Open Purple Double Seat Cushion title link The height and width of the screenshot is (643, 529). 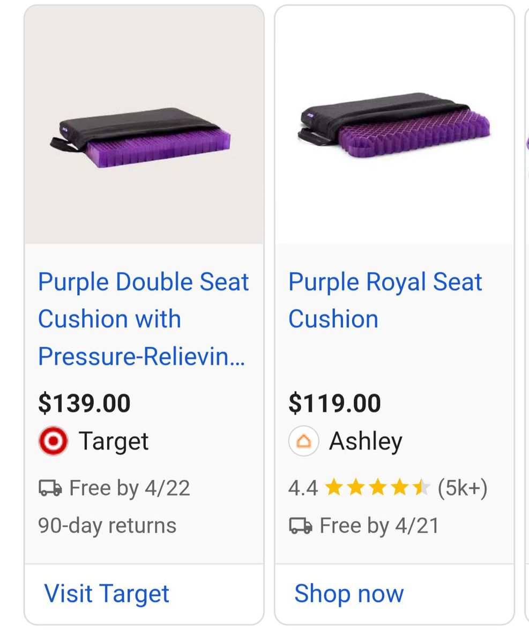click(x=143, y=319)
